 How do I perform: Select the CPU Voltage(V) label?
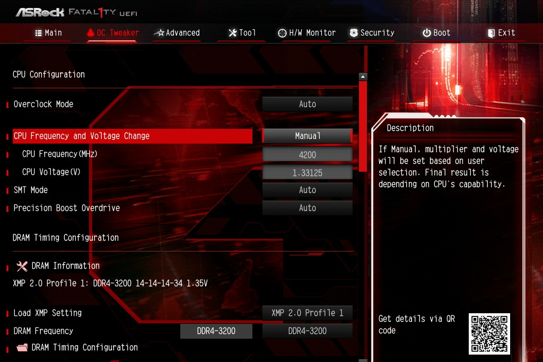(x=51, y=172)
